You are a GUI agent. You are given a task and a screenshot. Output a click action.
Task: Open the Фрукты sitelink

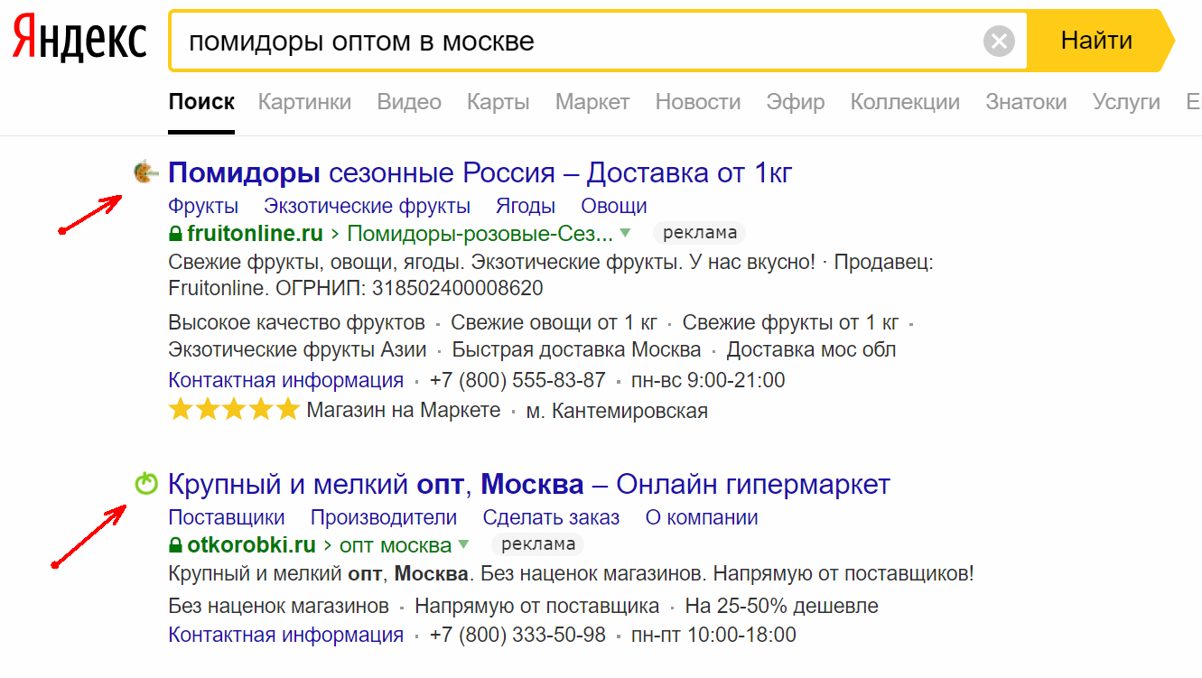203,206
